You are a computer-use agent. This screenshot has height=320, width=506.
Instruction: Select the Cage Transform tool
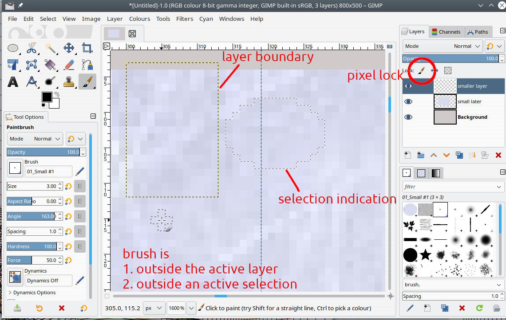(x=32, y=65)
